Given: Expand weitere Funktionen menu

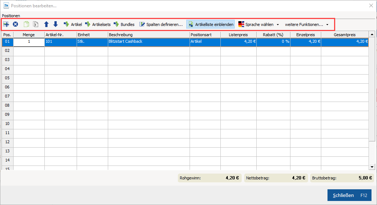Looking at the screenshot, I should (307, 24).
